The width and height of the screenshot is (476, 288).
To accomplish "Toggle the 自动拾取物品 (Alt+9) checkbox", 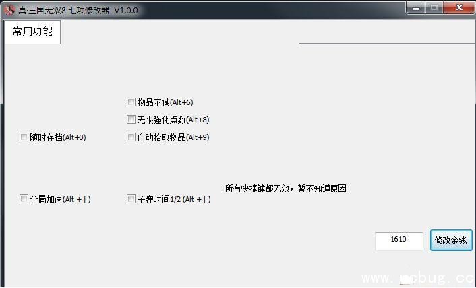I will click(x=131, y=137).
